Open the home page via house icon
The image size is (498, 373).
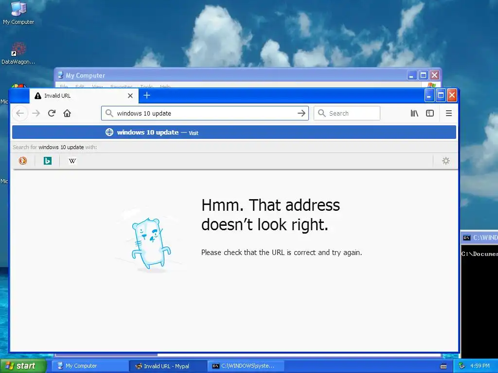pos(67,113)
